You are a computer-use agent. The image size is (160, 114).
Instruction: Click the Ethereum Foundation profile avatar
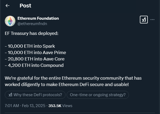tap(10, 21)
